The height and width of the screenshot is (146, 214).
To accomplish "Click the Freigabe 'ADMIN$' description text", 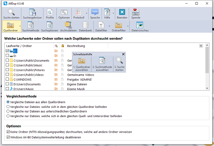I will point(80,80).
